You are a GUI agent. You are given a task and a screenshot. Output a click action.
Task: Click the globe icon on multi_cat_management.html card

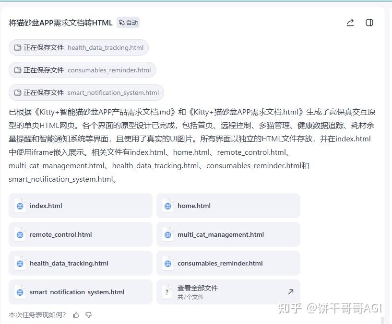tap(167, 234)
